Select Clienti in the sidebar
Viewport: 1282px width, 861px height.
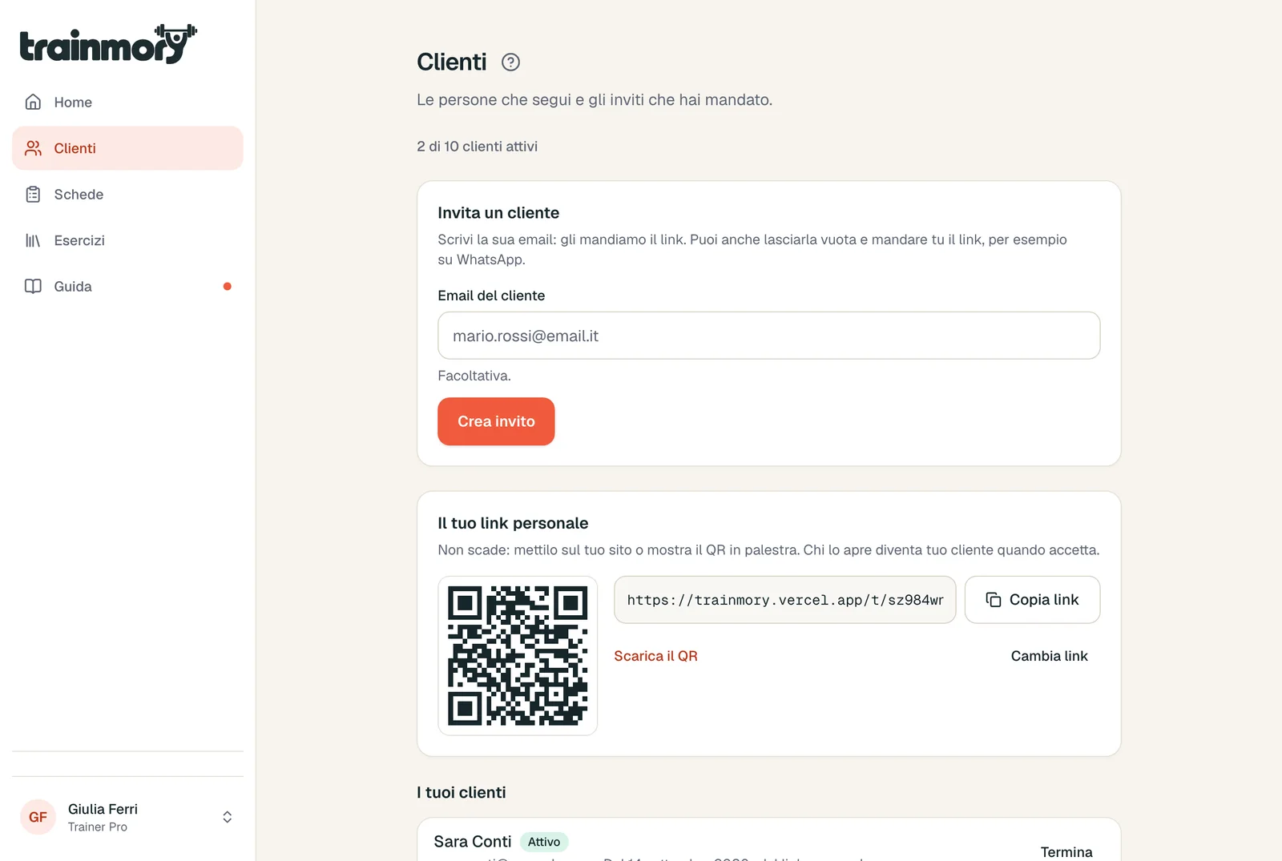click(127, 148)
